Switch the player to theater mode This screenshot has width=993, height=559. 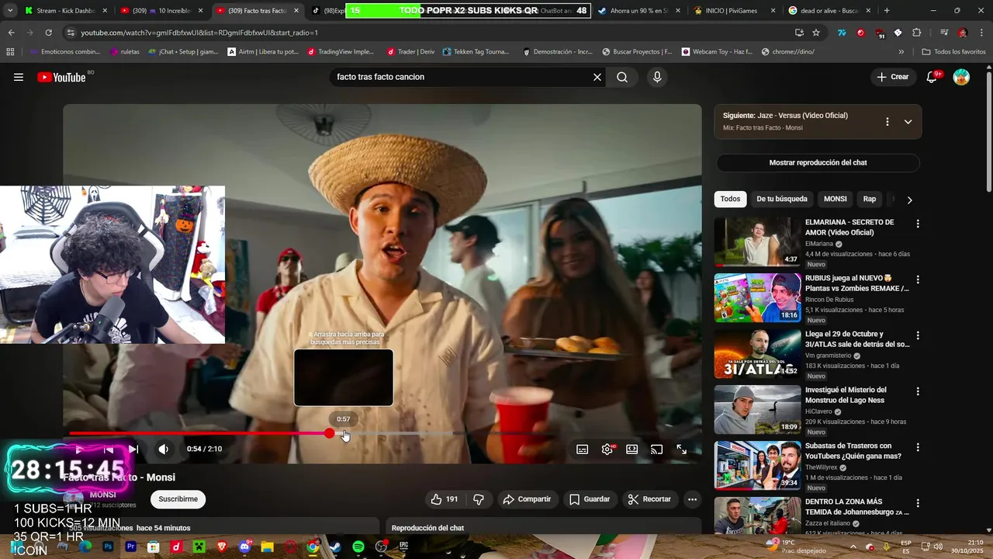tap(632, 449)
